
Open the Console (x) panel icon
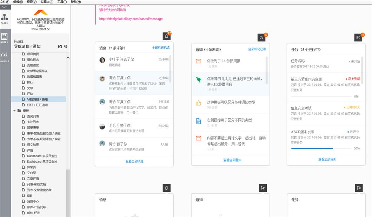(4, 56)
